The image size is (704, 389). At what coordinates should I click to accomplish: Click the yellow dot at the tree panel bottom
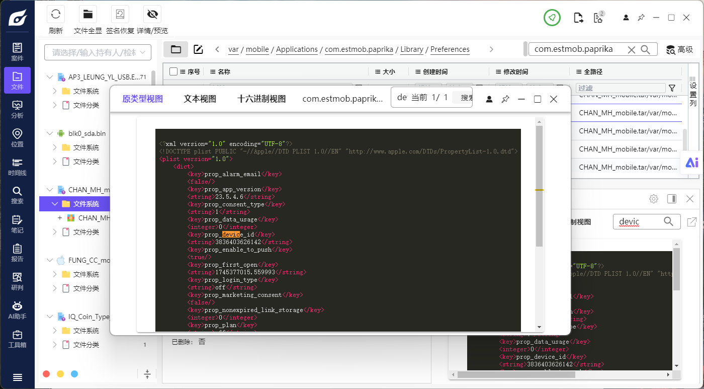pos(60,374)
